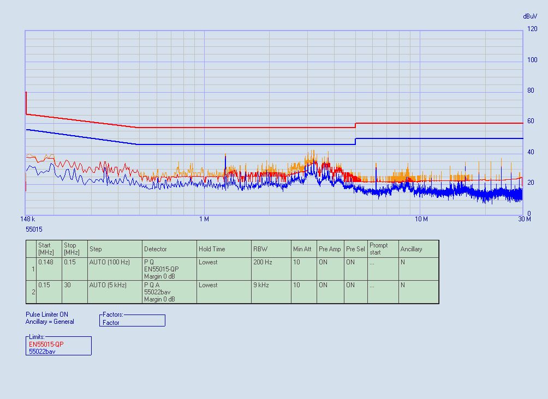Viewport: 548px width, 399px height.
Task: Click the RBW column header
Action: 271,249
